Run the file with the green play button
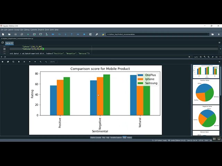 (x=28, y=34)
